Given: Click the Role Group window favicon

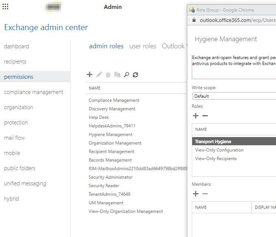Looking at the screenshot, I should point(192,10).
